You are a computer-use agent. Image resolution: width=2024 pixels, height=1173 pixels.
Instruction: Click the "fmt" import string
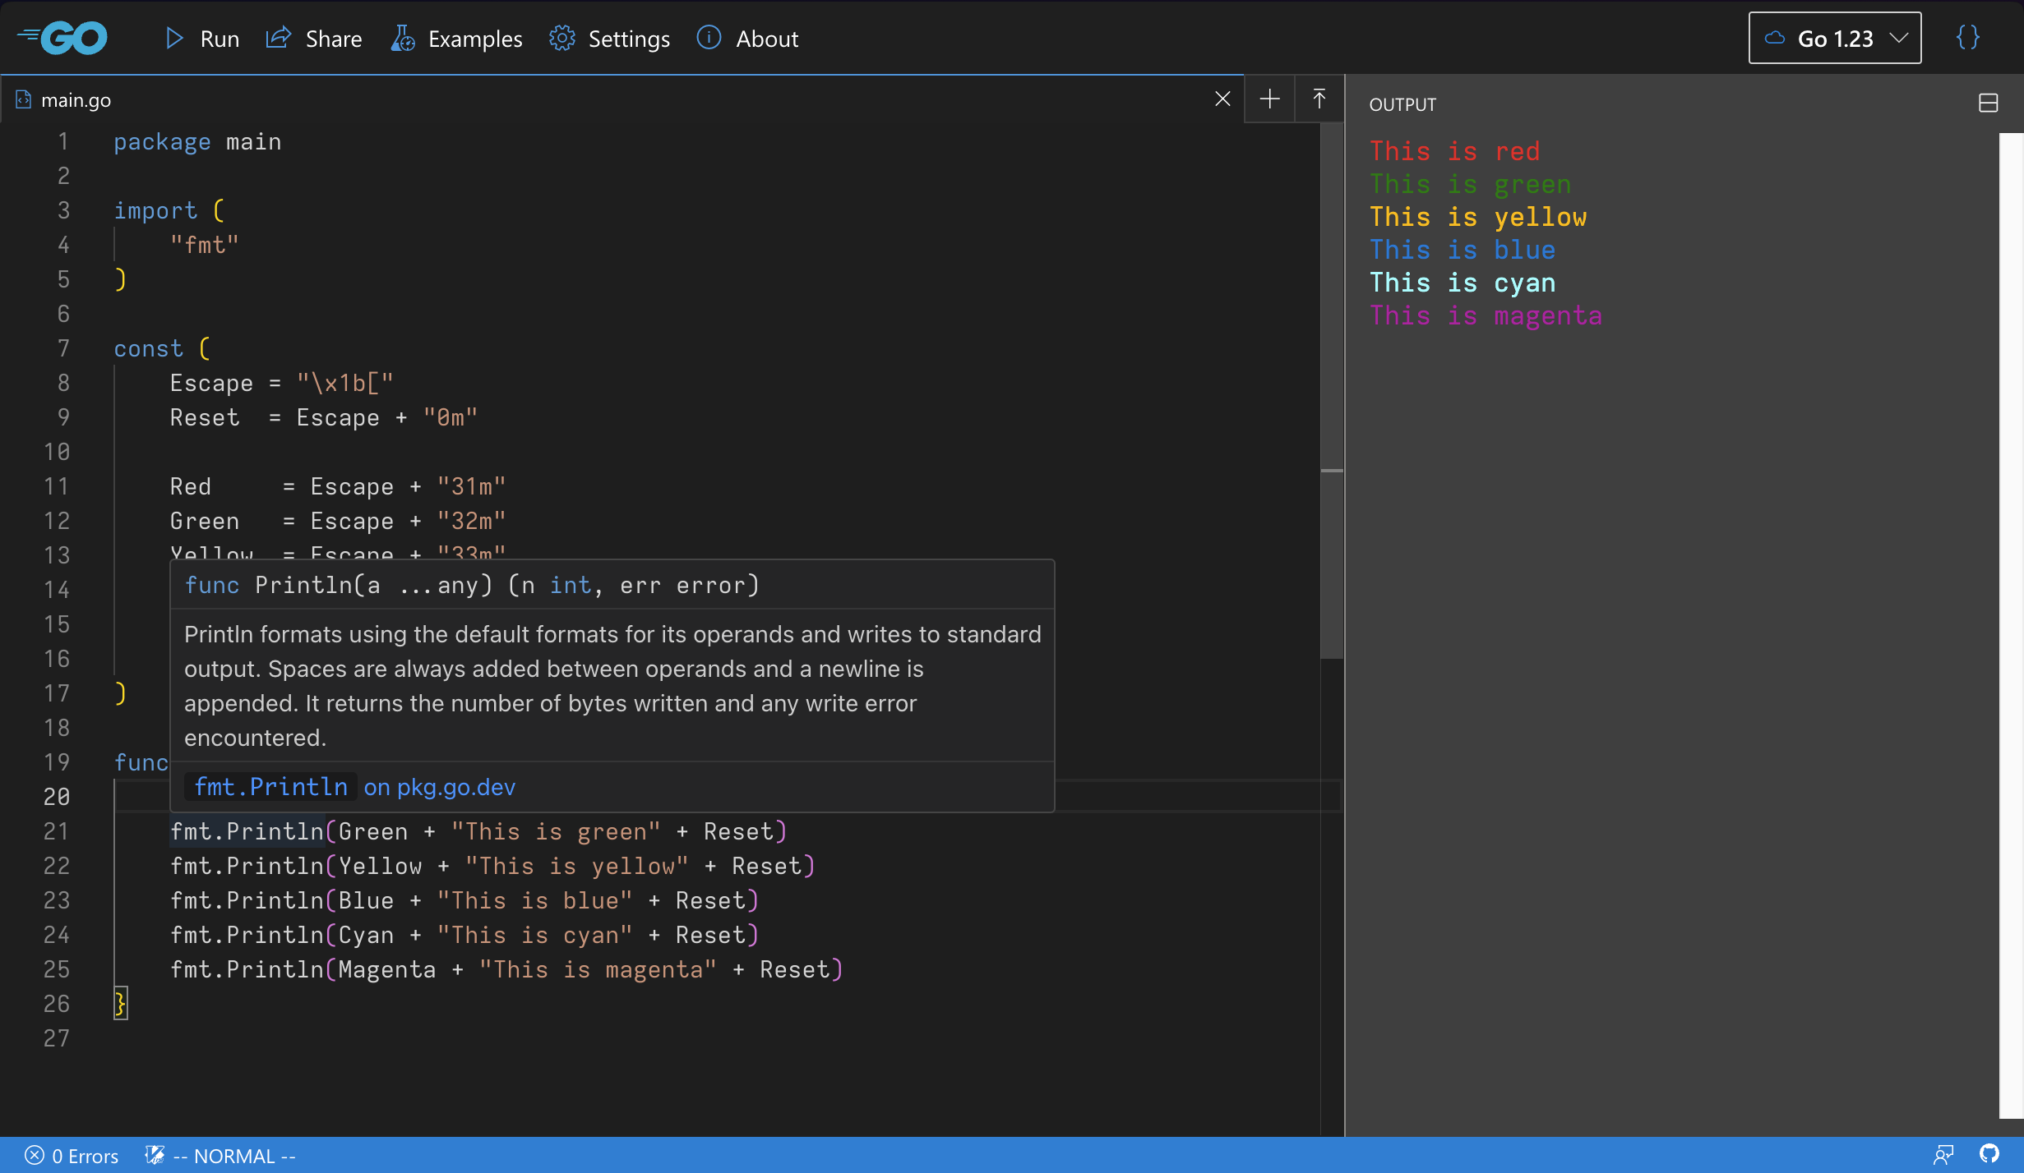(x=204, y=246)
